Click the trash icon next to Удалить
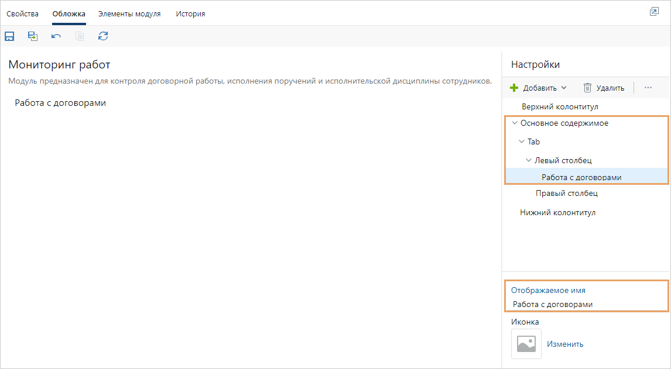The width and height of the screenshot is (671, 369). [x=587, y=88]
